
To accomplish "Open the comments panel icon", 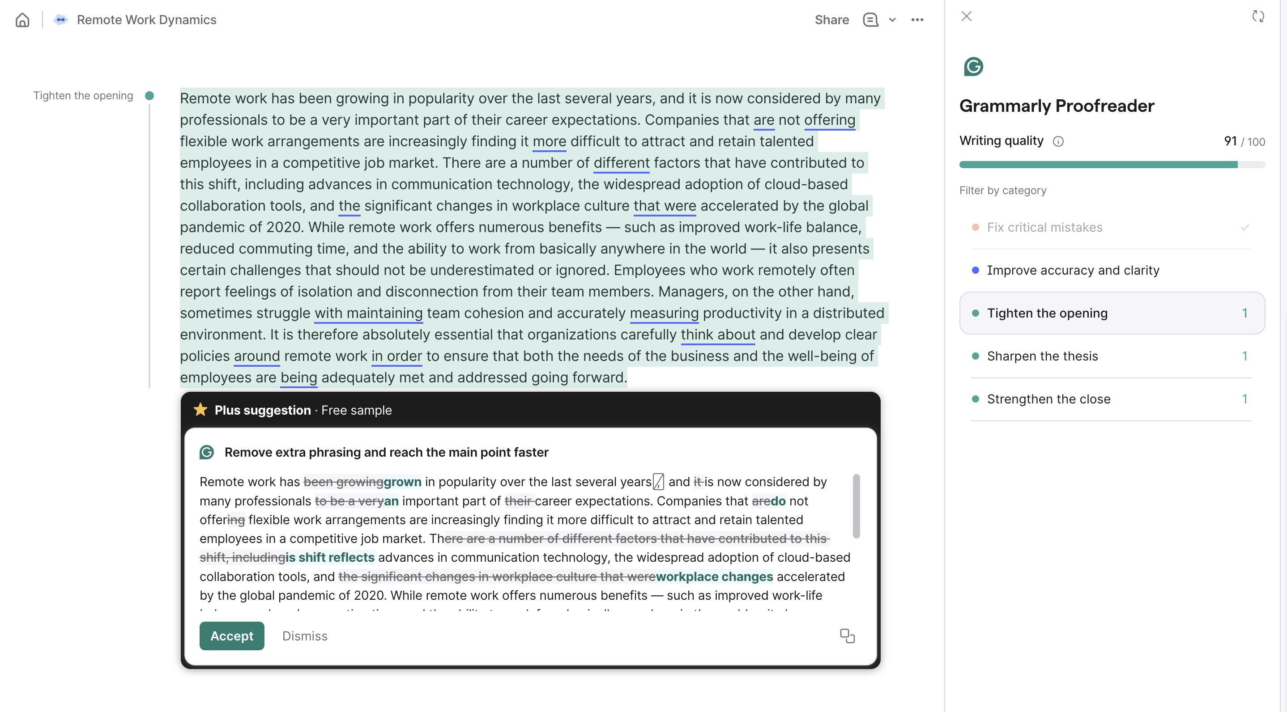I will coord(870,20).
